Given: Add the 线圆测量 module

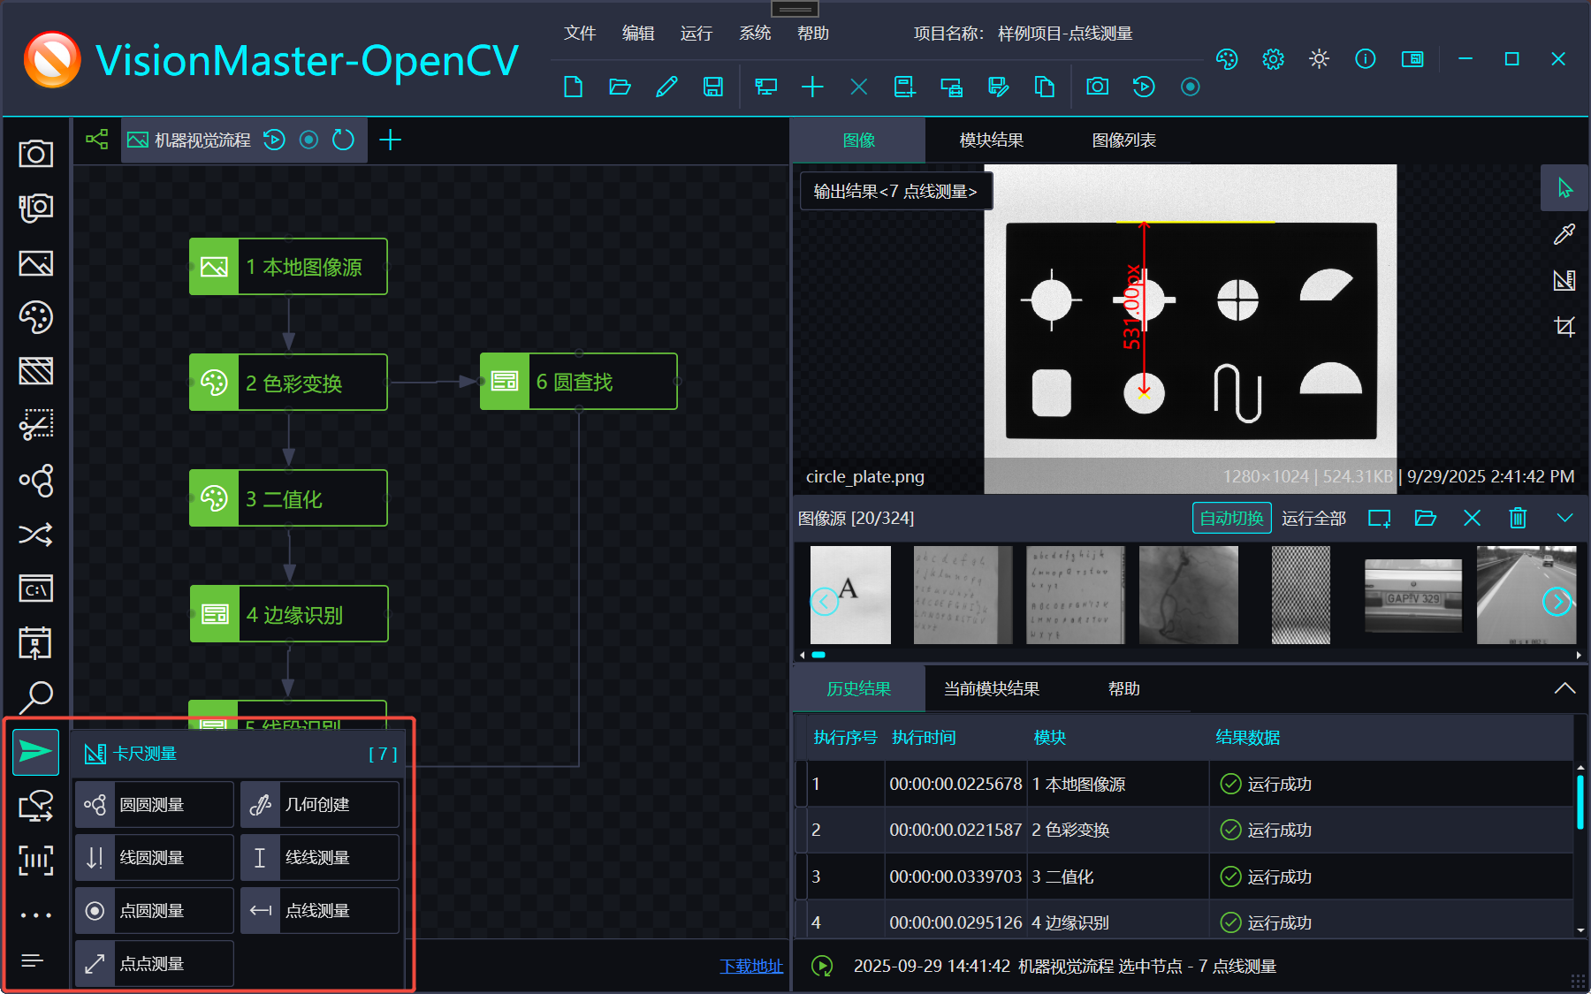Looking at the screenshot, I should [x=155, y=857].
